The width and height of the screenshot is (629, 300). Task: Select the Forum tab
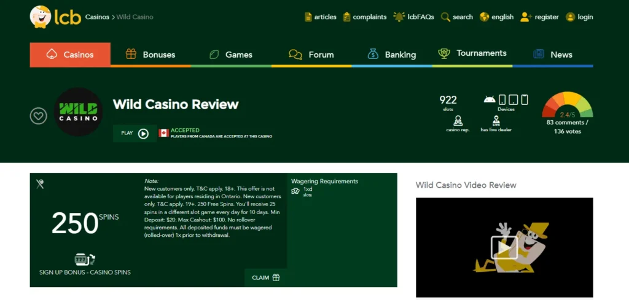[x=311, y=55]
